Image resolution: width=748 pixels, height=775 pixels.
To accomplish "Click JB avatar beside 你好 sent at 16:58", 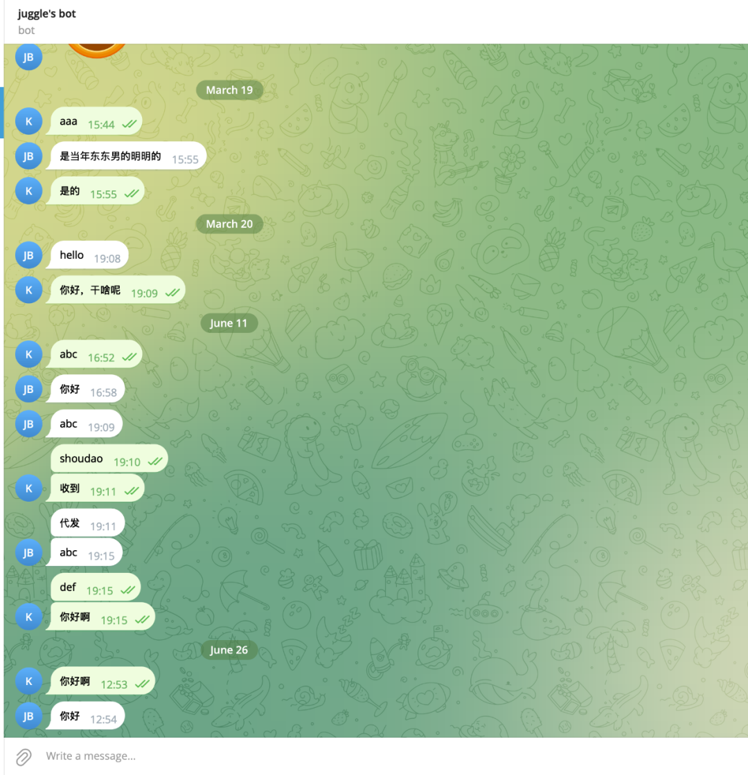I will point(28,390).
